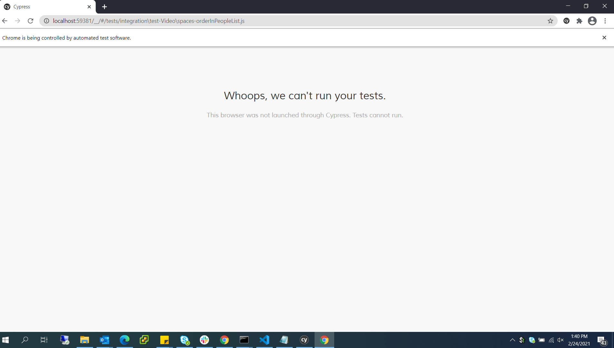
Task: Open the Chrome three-dot menu
Action: coord(605,21)
